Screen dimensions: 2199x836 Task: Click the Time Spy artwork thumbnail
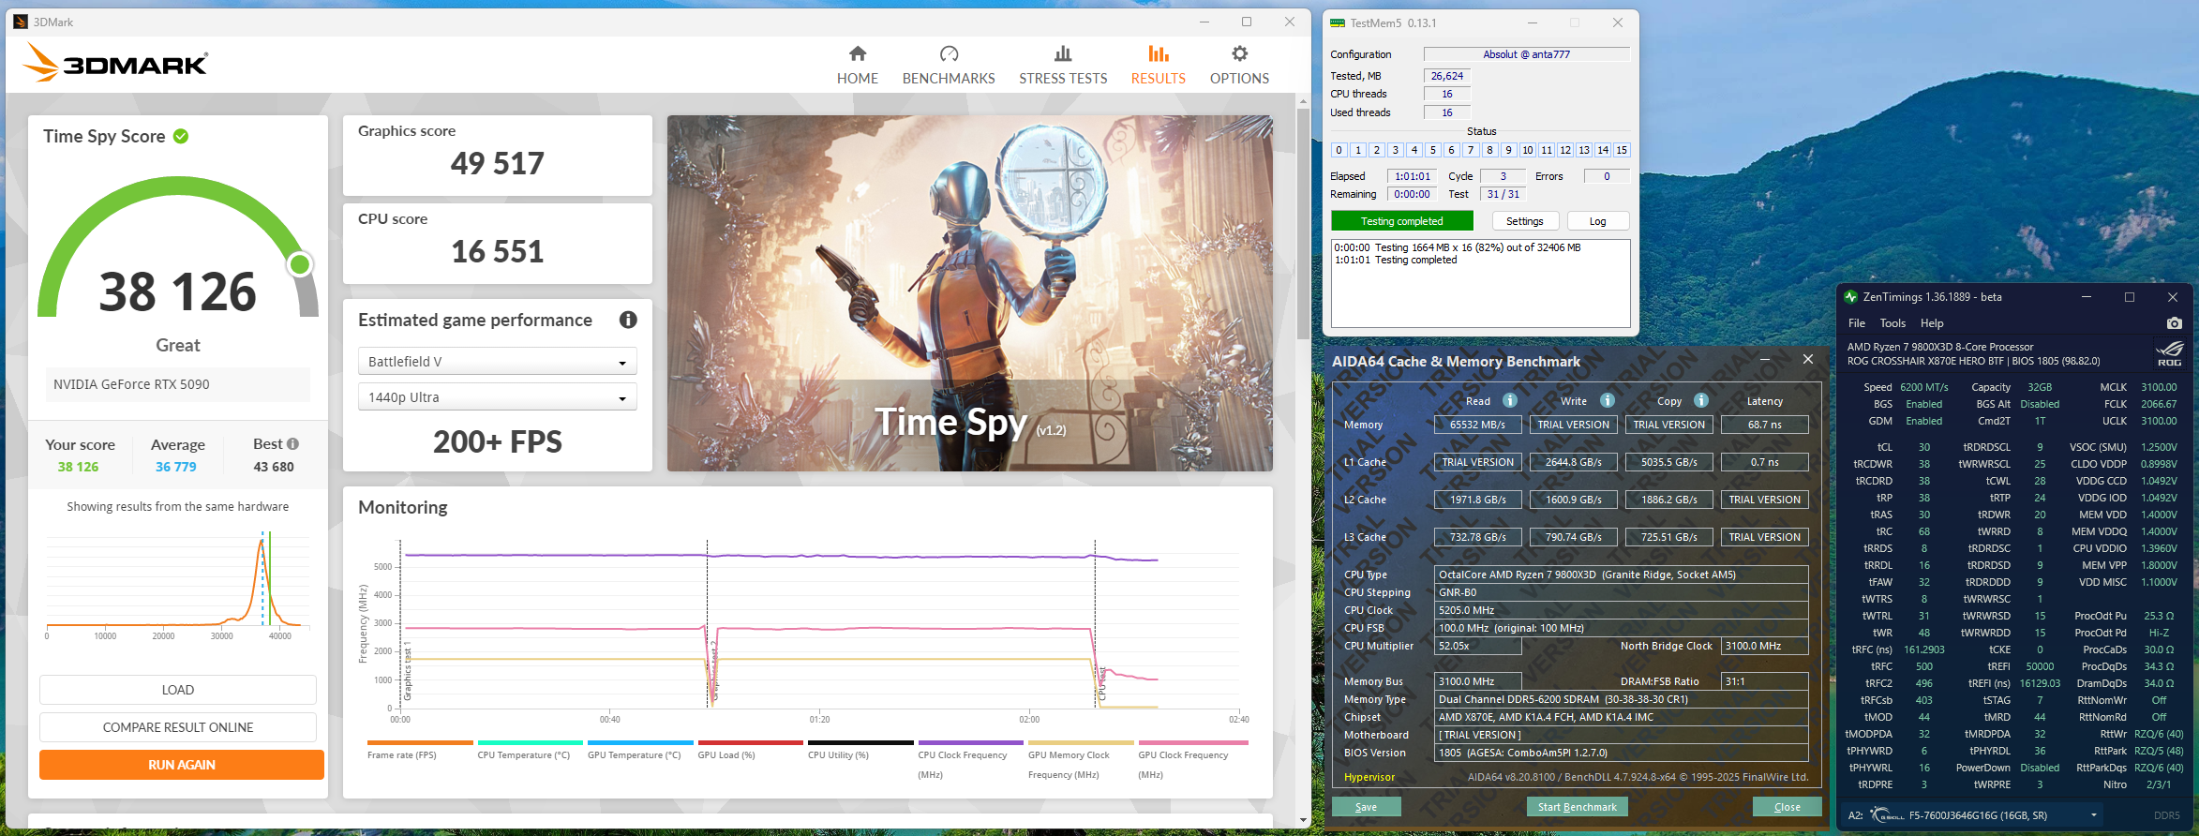pos(970,293)
